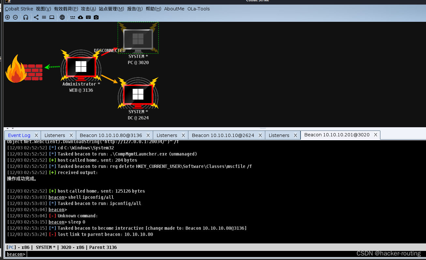Open listeners via the headphones icon
Image resolution: width=426 pixels, height=260 pixels.
click(26, 17)
